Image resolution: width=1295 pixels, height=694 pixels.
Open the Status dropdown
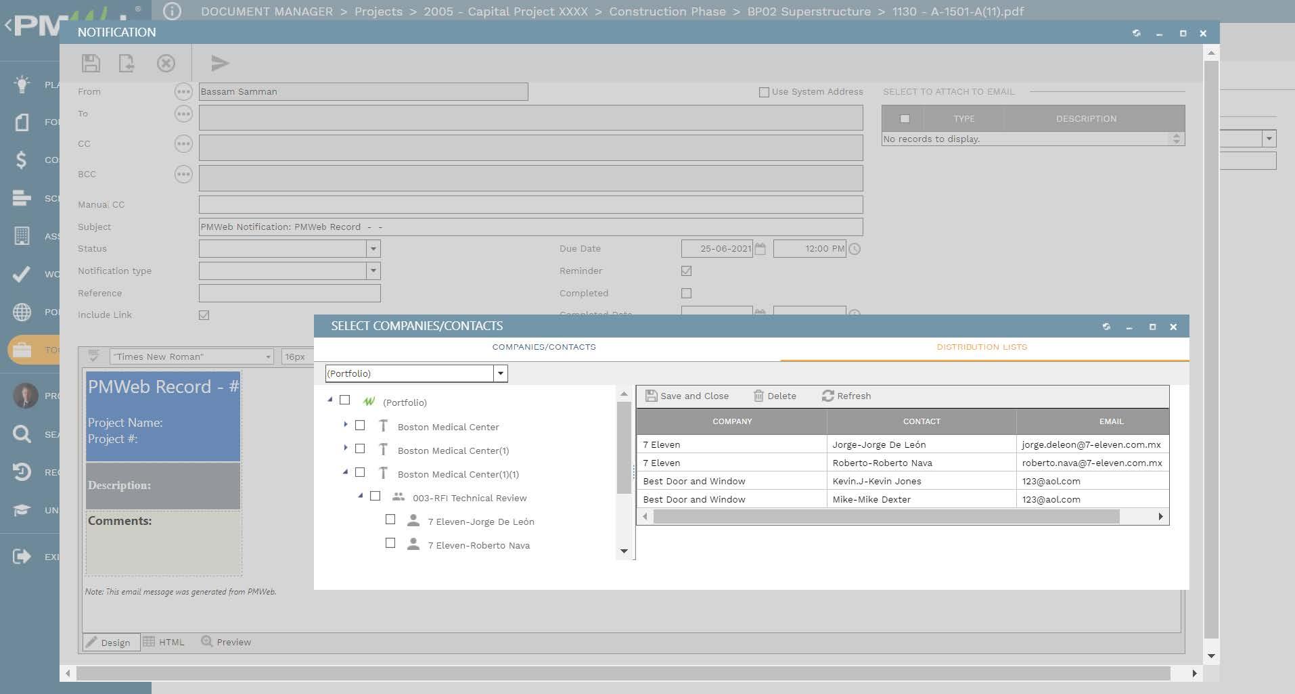[x=373, y=249]
